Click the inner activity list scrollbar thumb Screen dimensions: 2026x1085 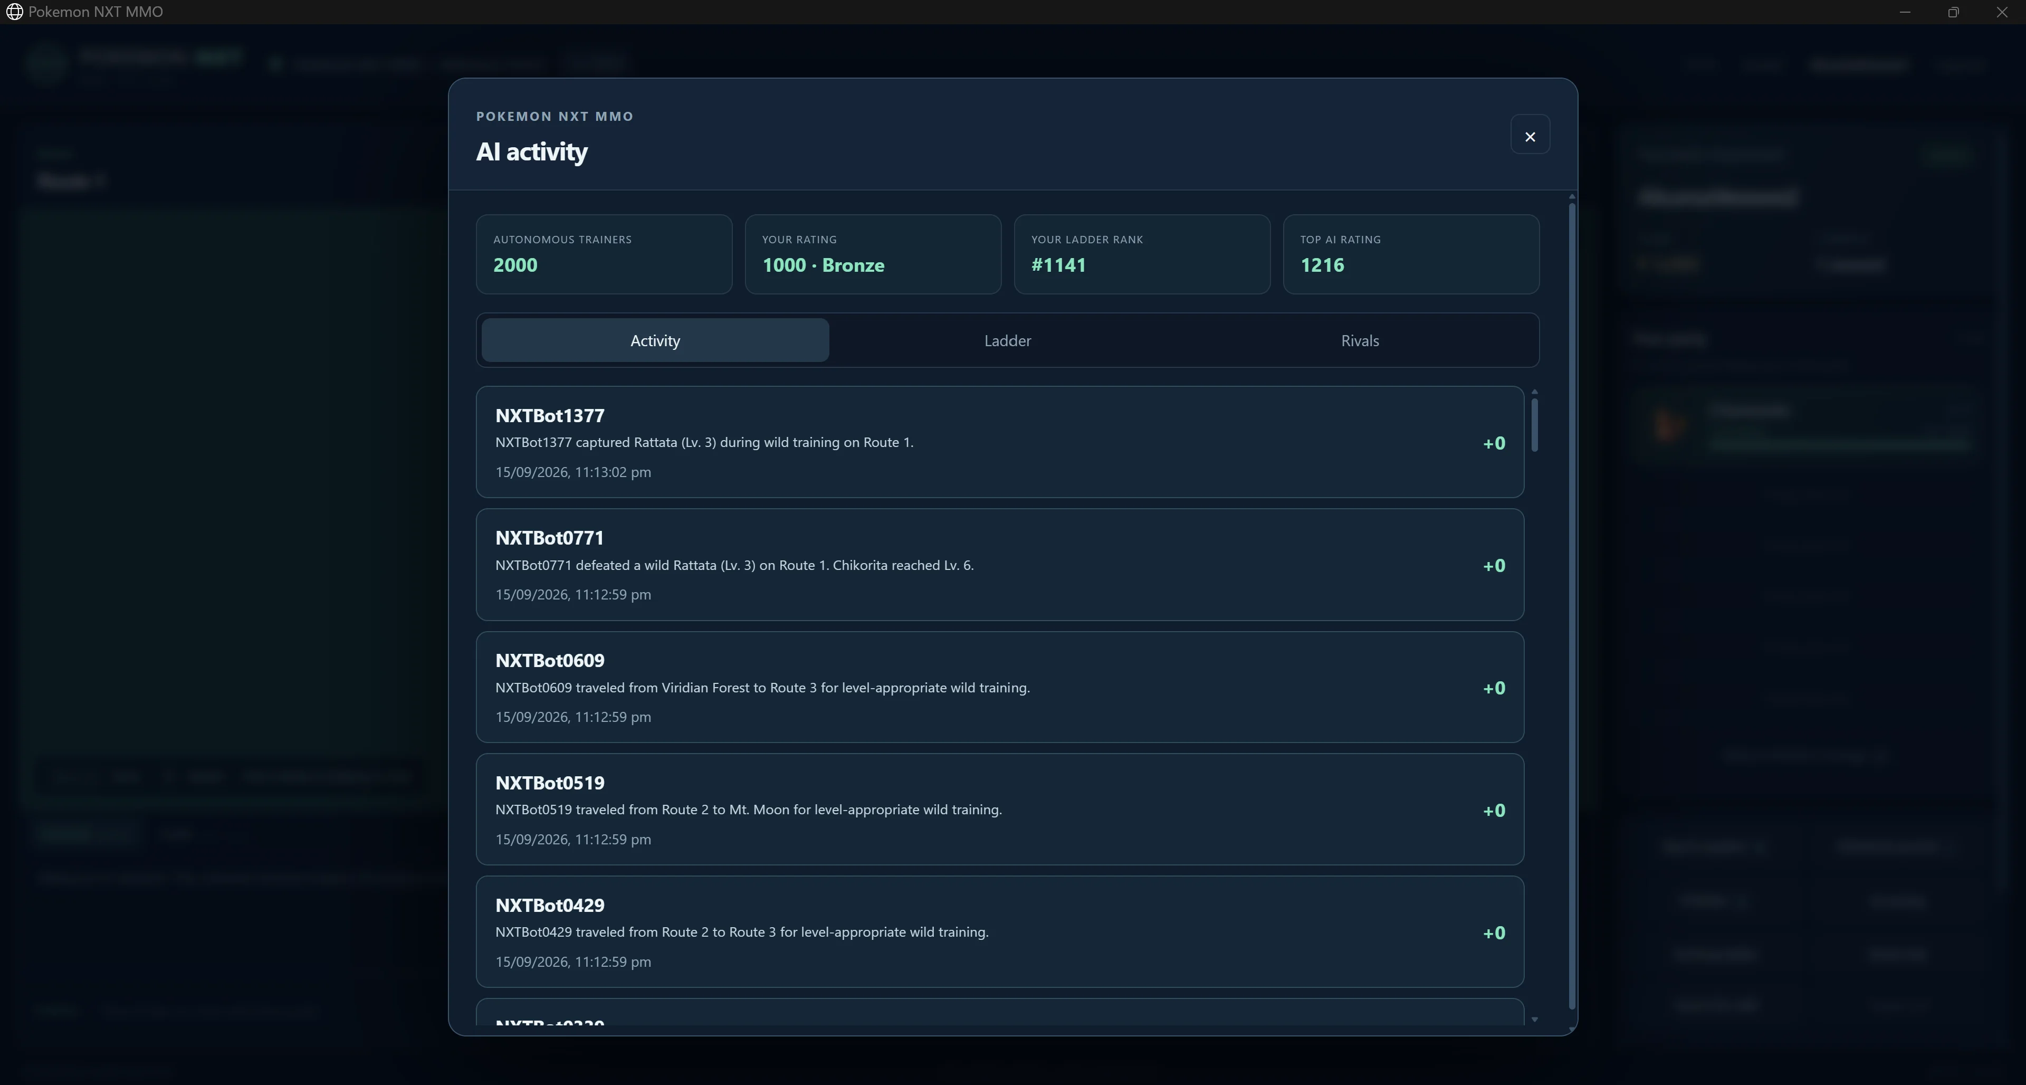(x=1534, y=426)
